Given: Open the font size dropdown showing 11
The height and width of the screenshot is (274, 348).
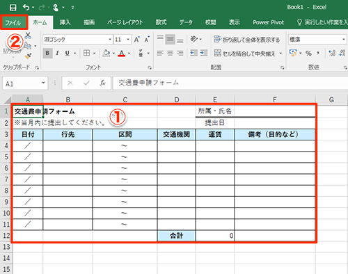Looking at the screenshot, I should click(128, 40).
